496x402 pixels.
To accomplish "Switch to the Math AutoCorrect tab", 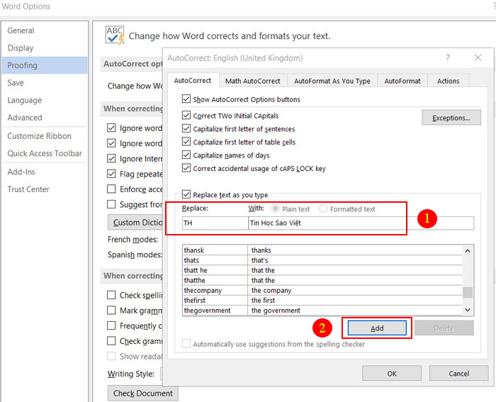I will pyautogui.click(x=253, y=81).
